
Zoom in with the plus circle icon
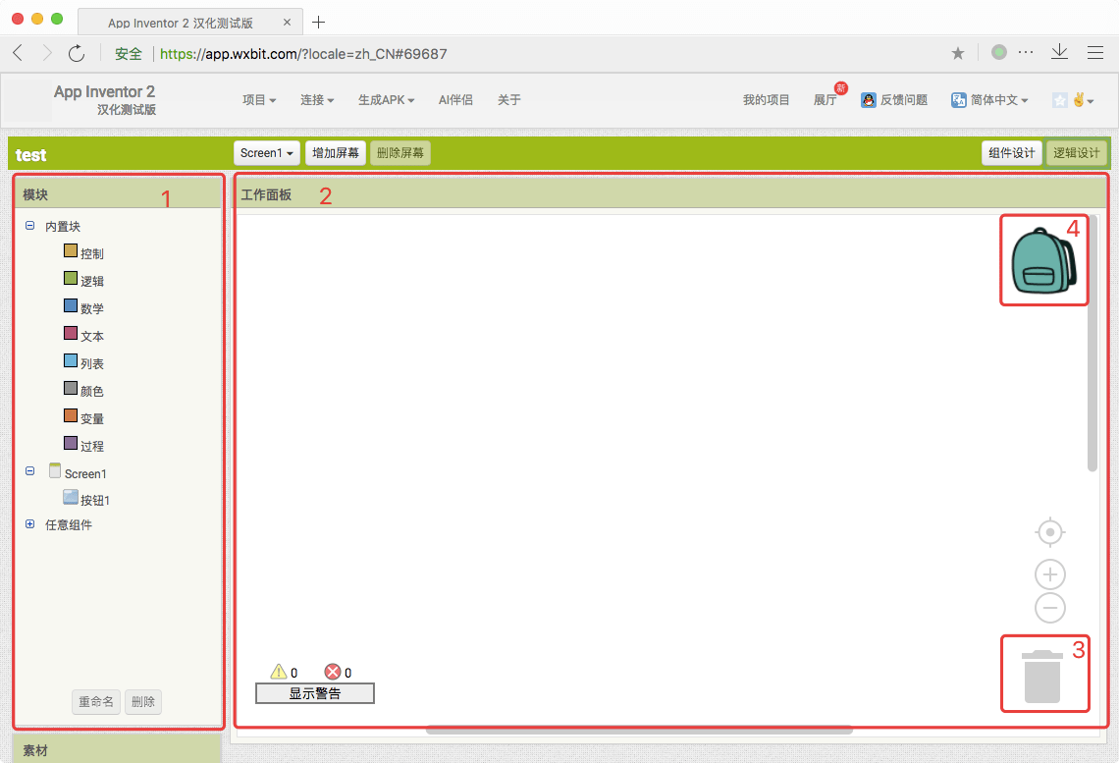(x=1049, y=573)
